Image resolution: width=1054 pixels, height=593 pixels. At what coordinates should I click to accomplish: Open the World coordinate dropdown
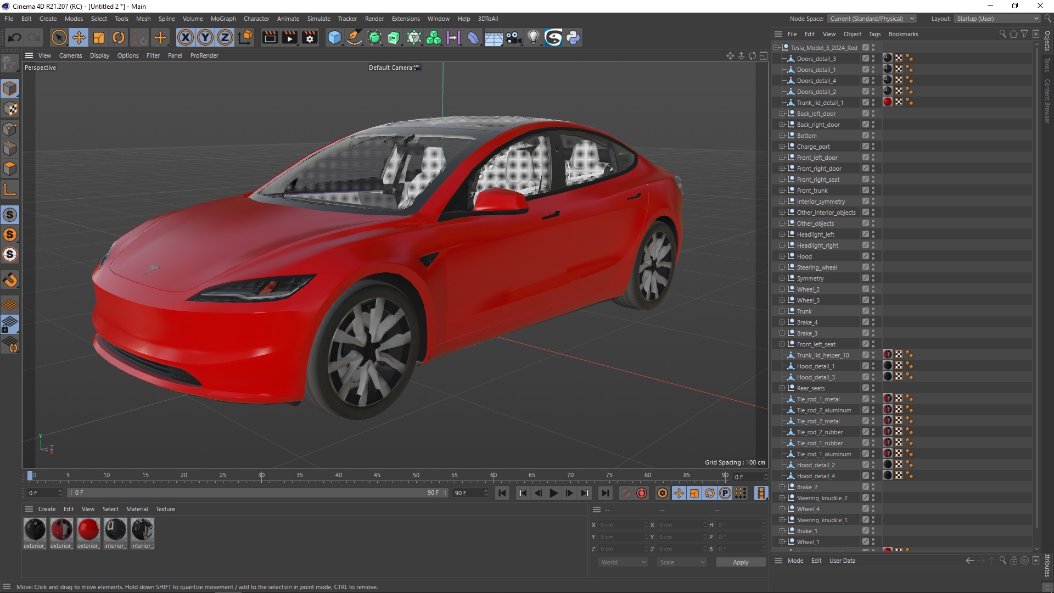[x=623, y=562]
